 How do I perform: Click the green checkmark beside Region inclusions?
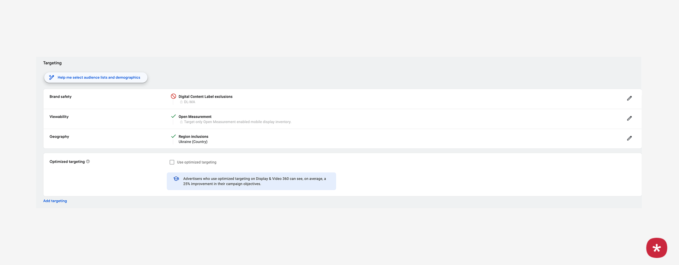(x=173, y=136)
